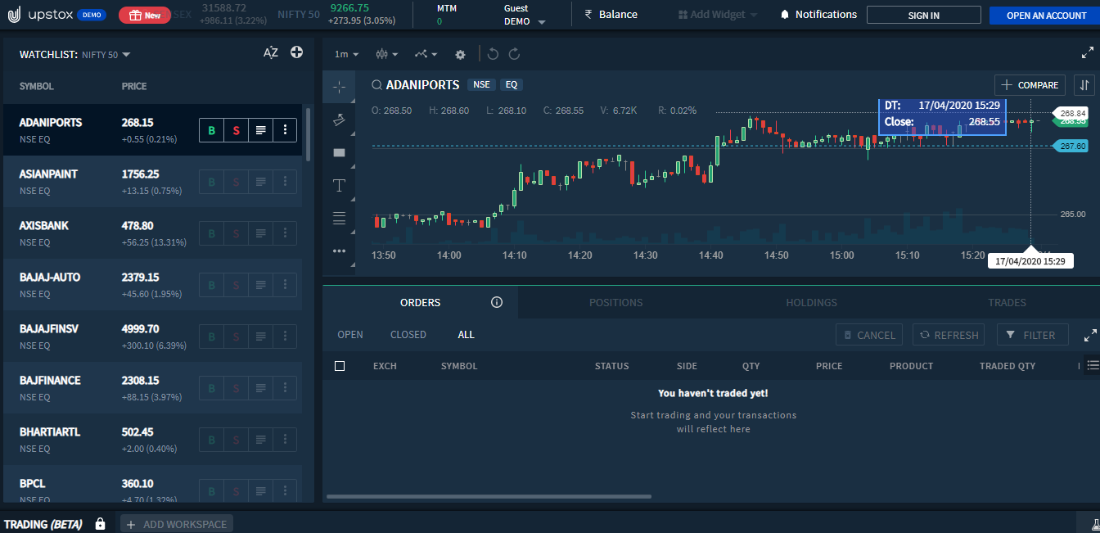Open the three-dot options for BAJAJ-AUTO
The width and height of the screenshot is (1100, 533).
pyautogui.click(x=285, y=285)
